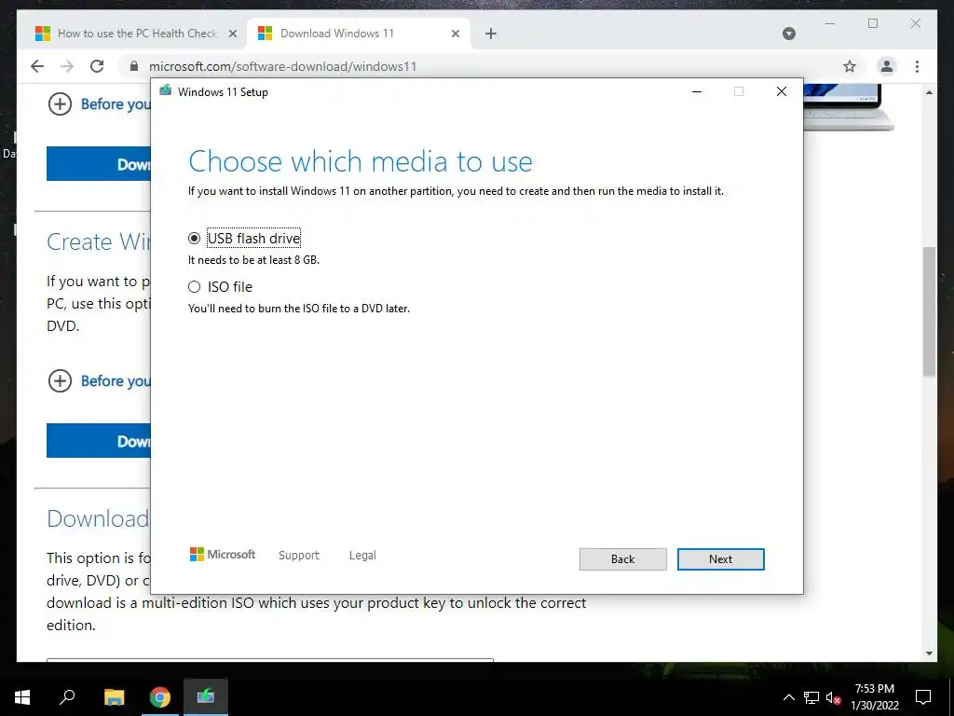Go forward in Chrome
954x716 pixels.
click(67, 66)
